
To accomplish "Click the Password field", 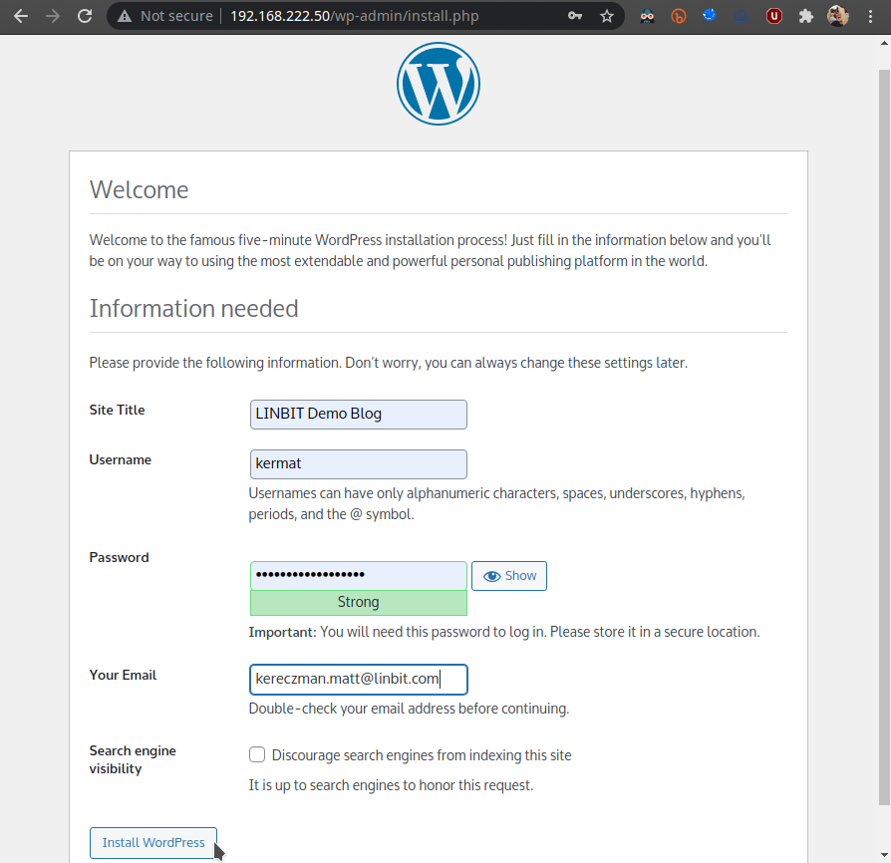I will pos(359,576).
